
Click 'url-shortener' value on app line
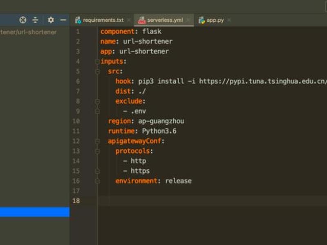click(144, 51)
